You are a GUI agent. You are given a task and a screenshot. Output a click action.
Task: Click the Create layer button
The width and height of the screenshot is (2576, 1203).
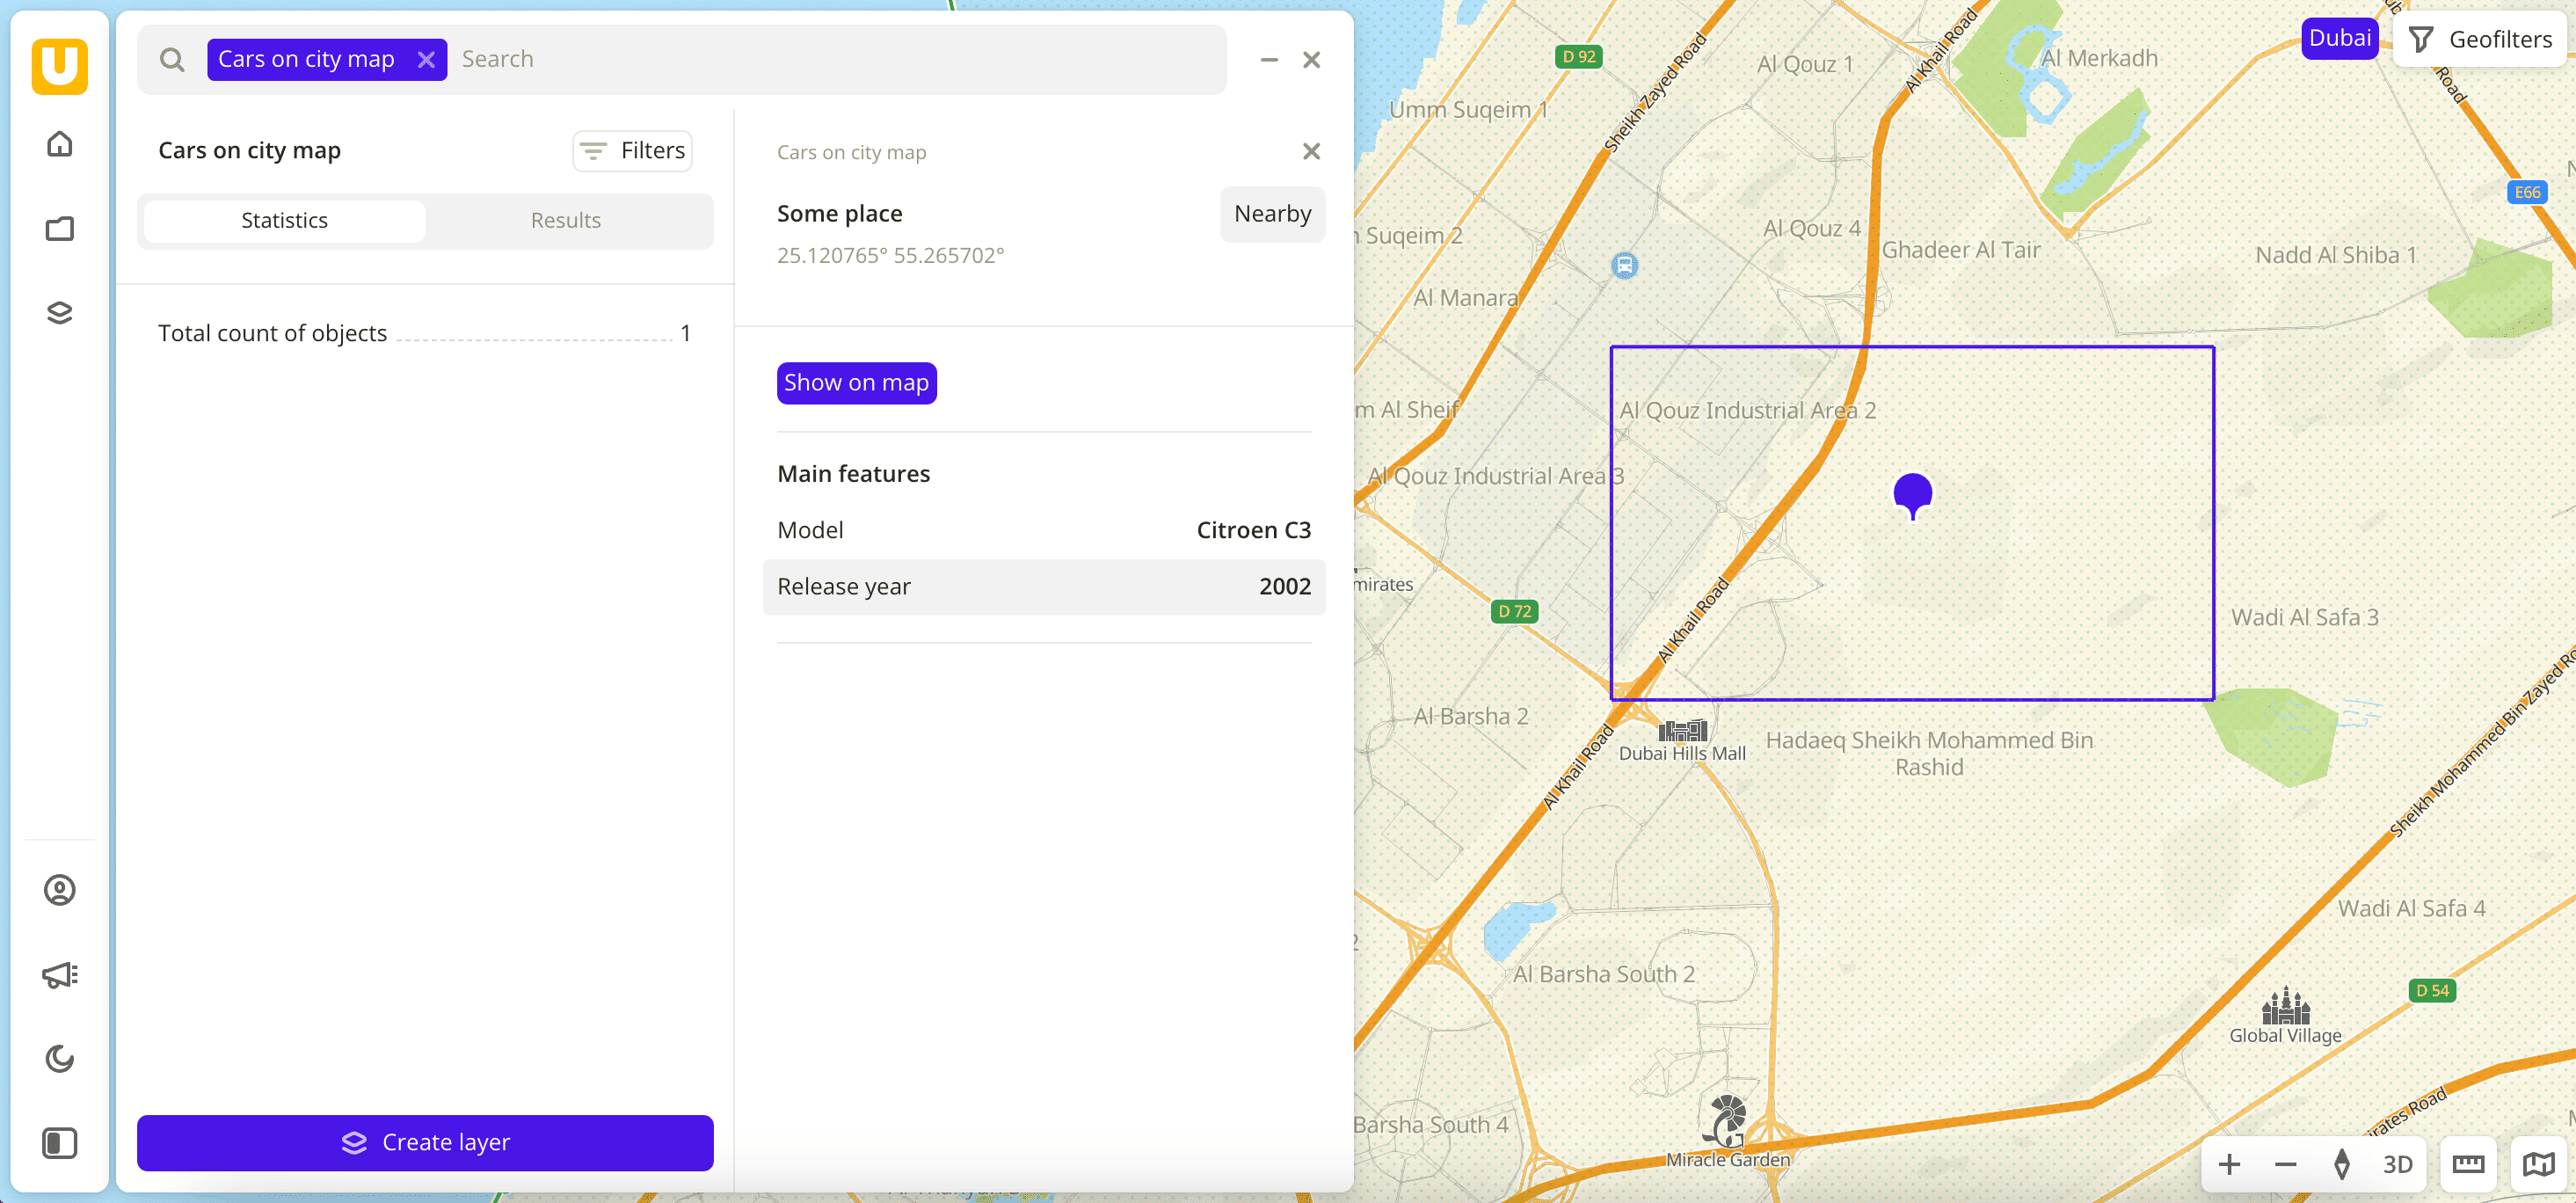[x=425, y=1142]
